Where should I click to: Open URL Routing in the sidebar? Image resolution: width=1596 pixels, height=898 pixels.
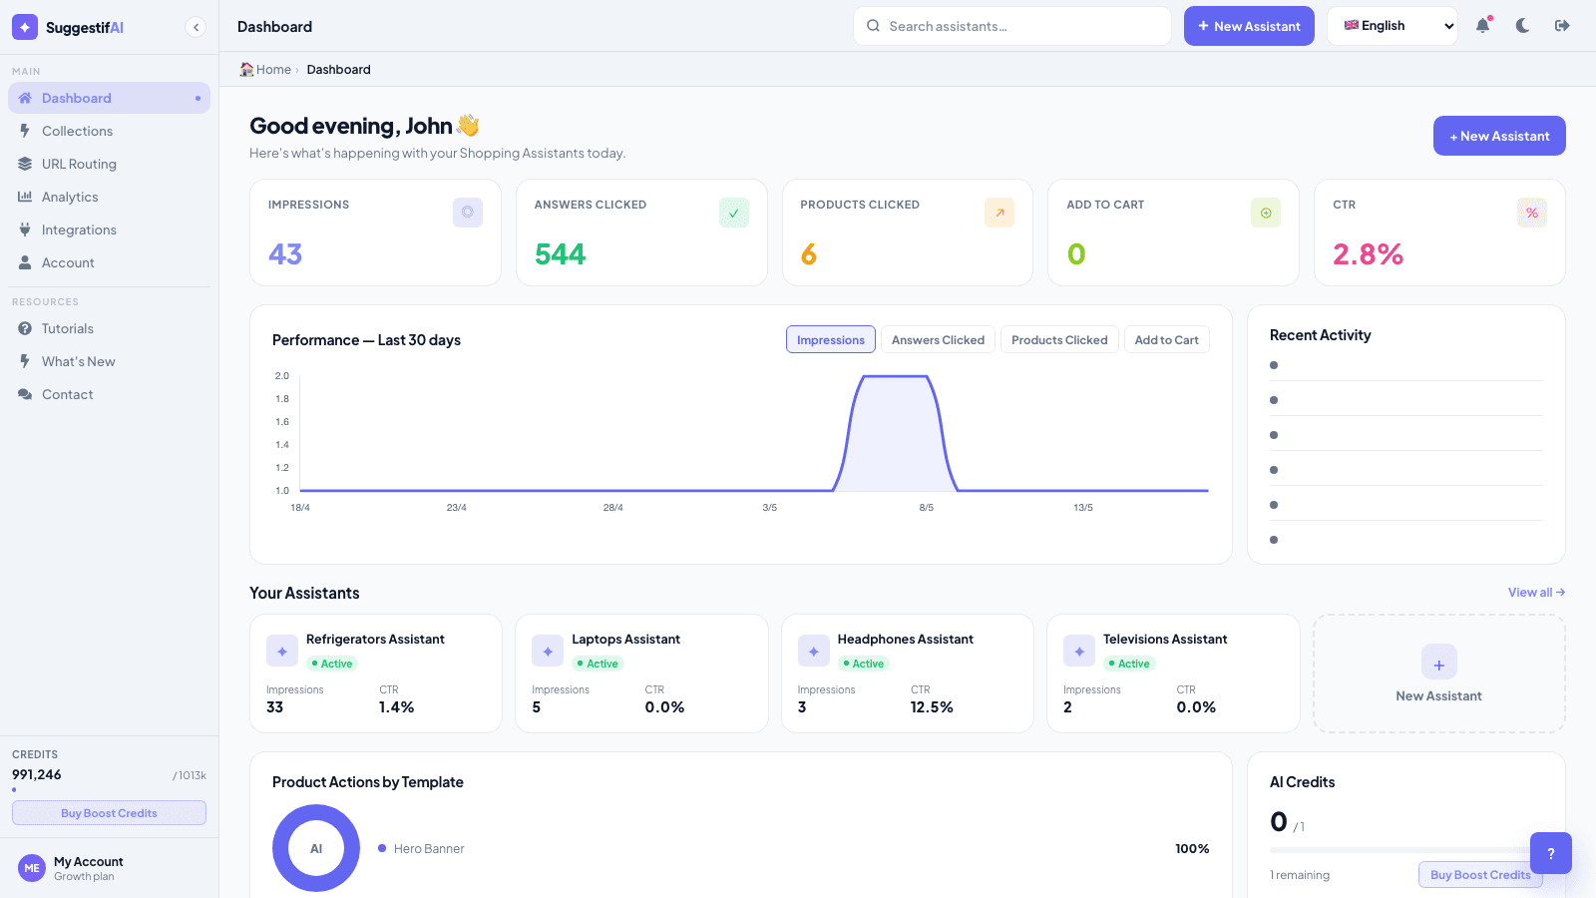click(110, 164)
